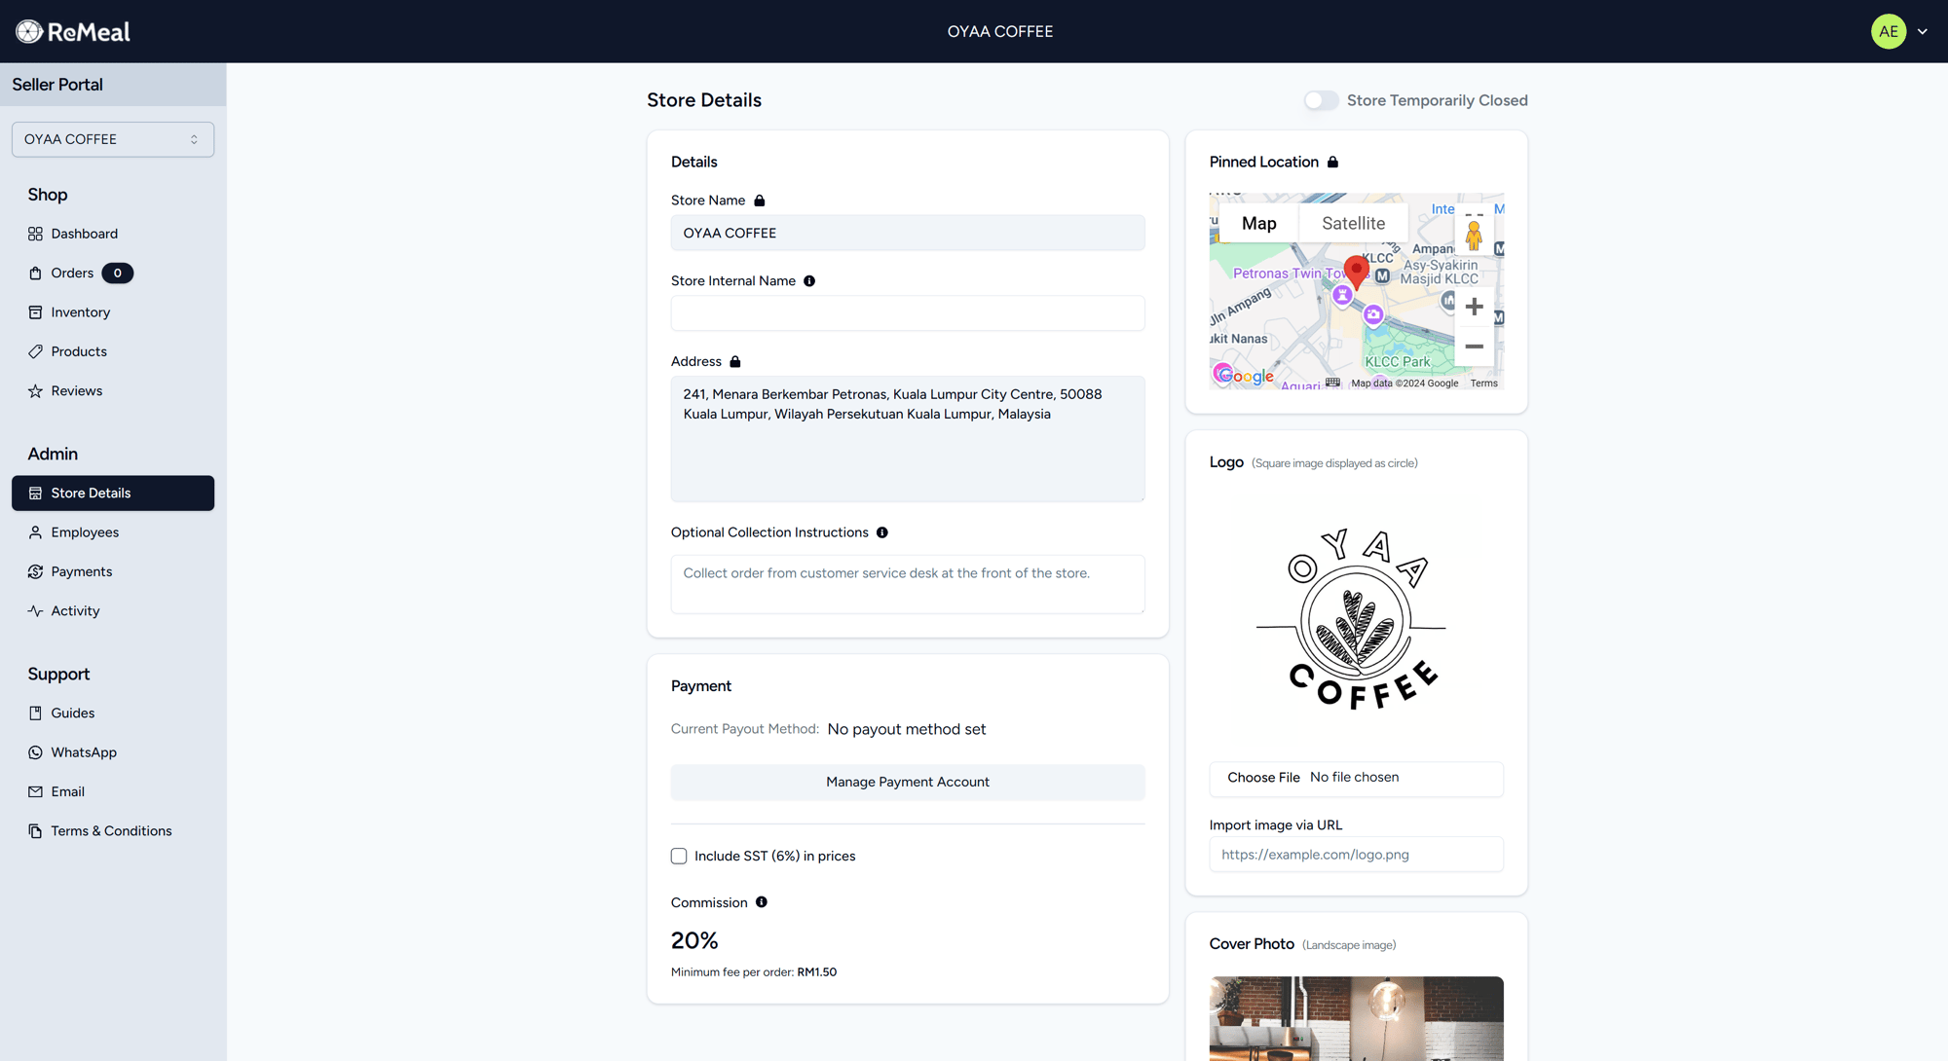1948x1061 pixels.
Task: Click the Store Internal Name info icon
Action: click(x=809, y=281)
